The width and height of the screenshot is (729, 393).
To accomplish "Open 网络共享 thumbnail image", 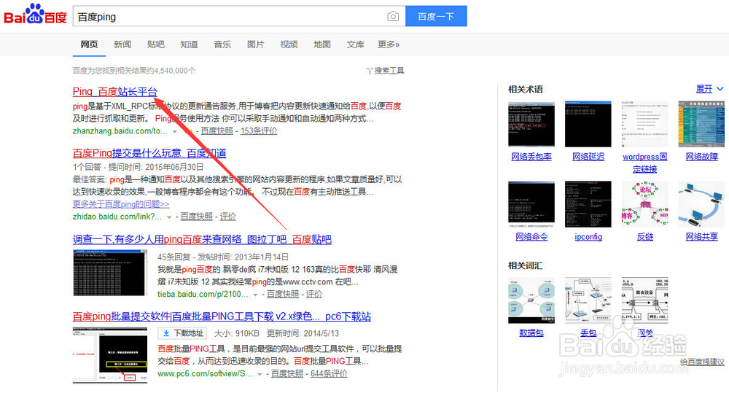I will point(701,205).
